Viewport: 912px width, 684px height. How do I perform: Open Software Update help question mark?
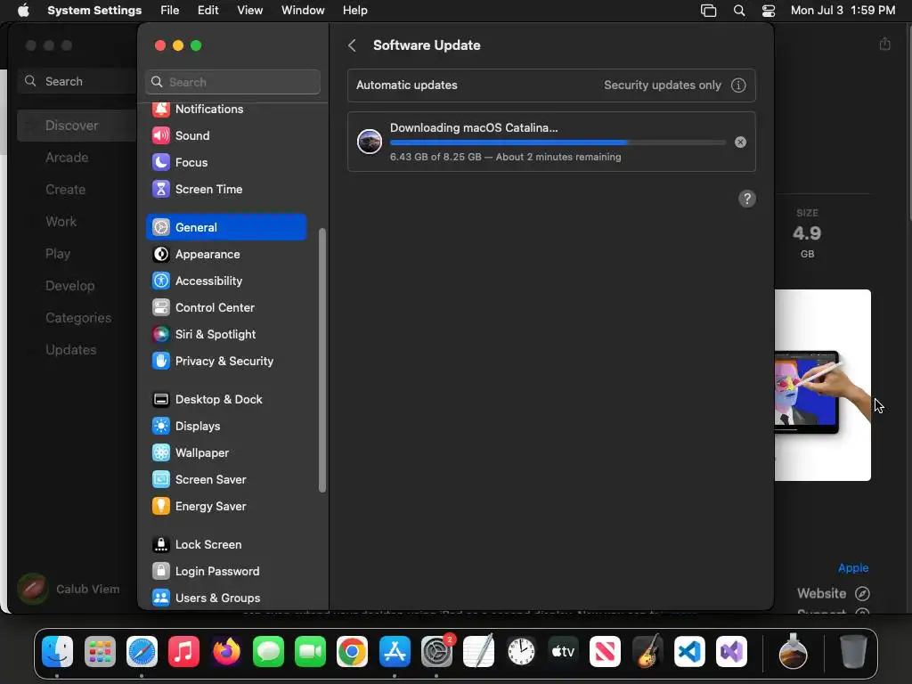click(x=747, y=199)
